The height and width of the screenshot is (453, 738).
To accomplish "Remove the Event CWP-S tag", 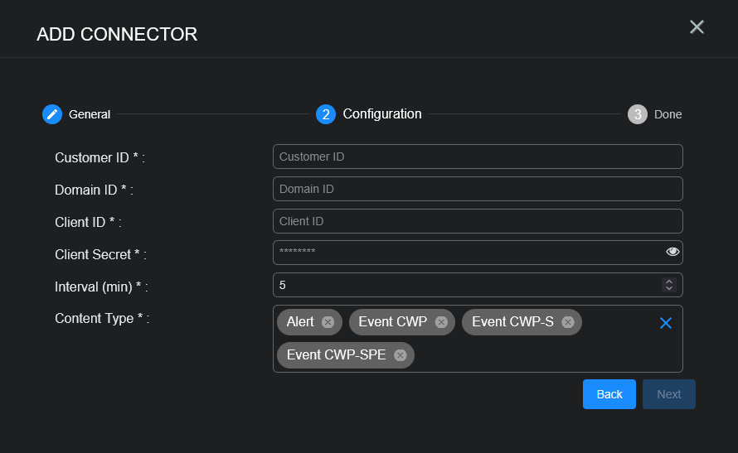I will click(567, 322).
